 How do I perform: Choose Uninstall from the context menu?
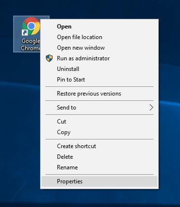point(99,69)
